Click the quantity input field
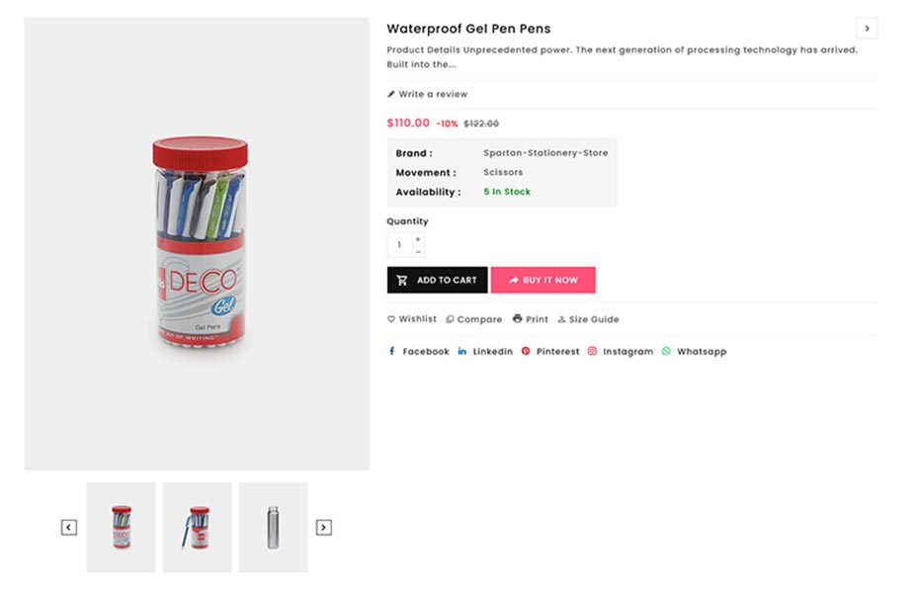919x593 pixels. 399,245
